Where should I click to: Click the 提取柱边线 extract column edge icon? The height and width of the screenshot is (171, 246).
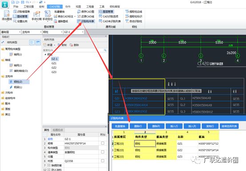pyautogui.click(x=127, y=12)
